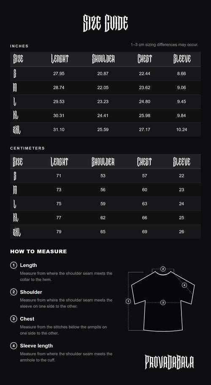The height and width of the screenshot is (385, 211).
Task: Click the t-shirt outline diagram
Action: [163, 301]
